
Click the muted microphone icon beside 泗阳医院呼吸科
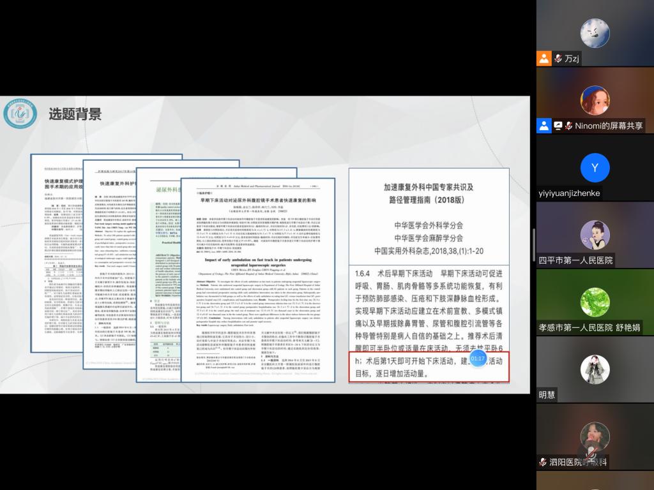point(543,462)
